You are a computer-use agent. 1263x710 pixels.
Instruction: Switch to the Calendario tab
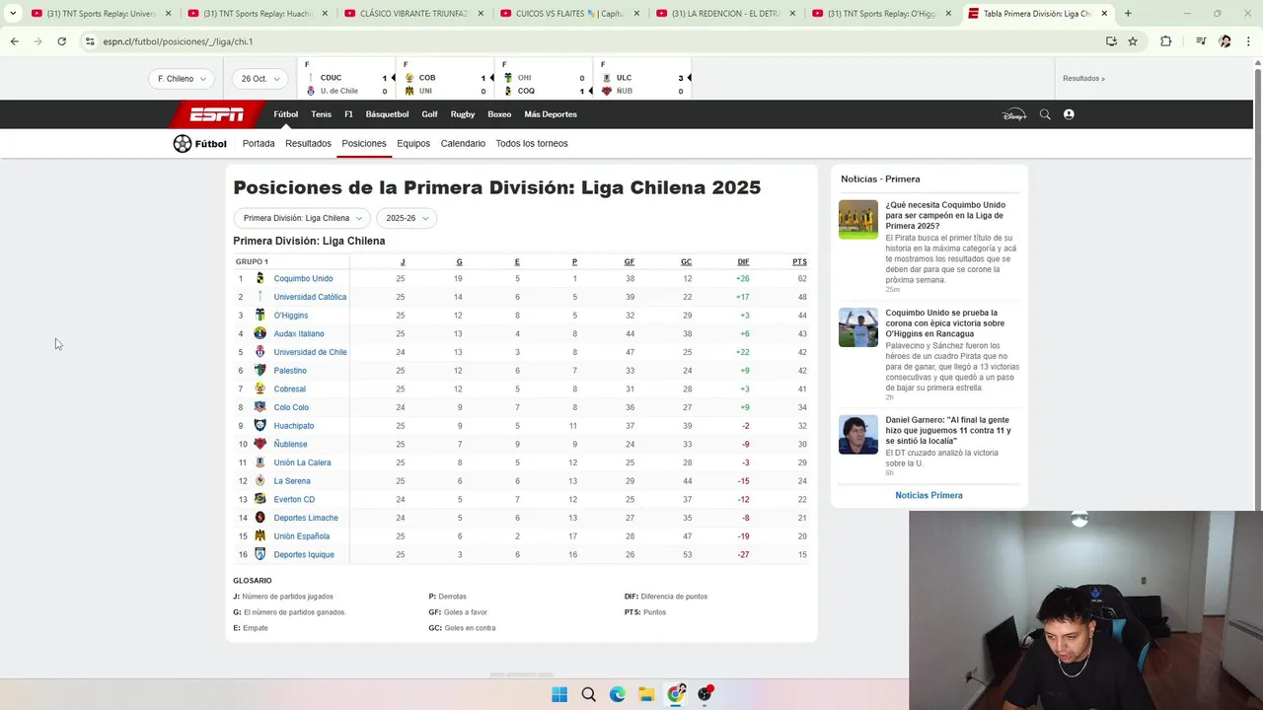(463, 144)
